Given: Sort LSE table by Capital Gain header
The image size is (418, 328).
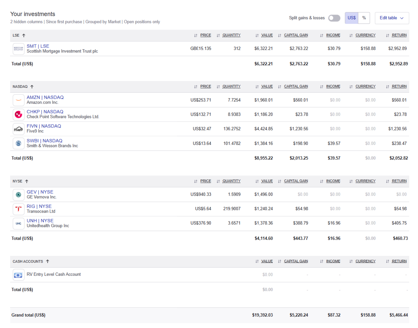Looking at the screenshot, I should tap(293, 35).
